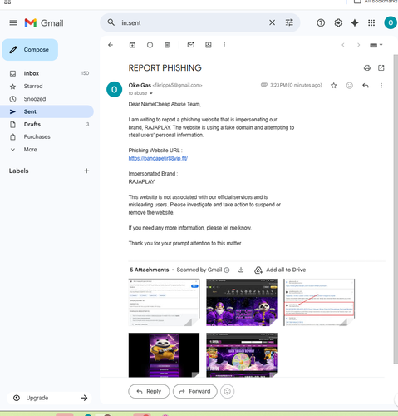Open the Settings gear icon
The height and width of the screenshot is (416, 398).
338,22
